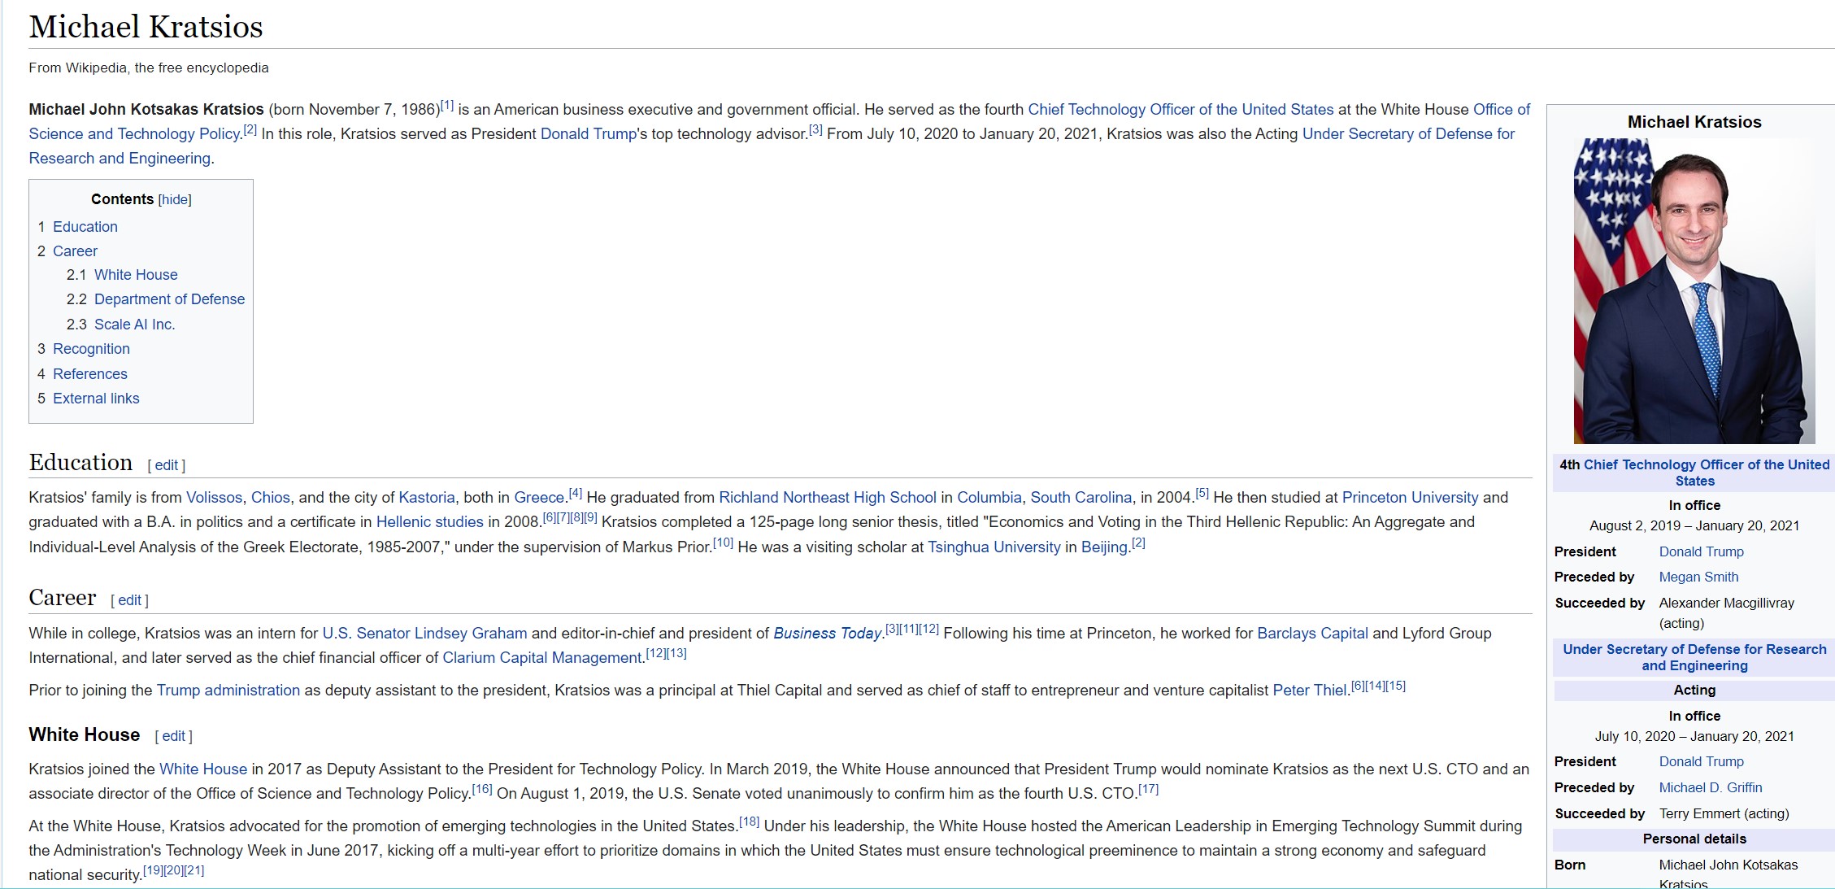
Task: Open Peter Thiel link
Action: click(1309, 691)
